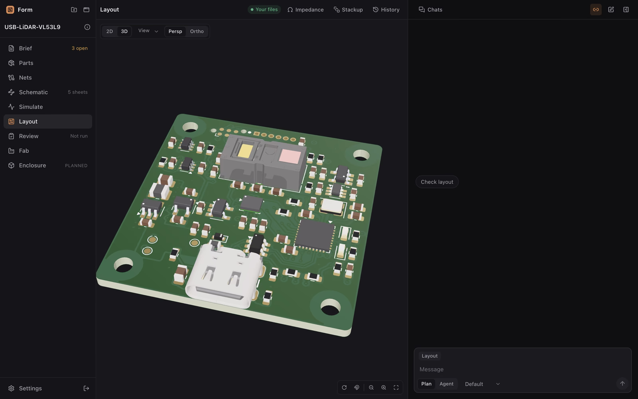Switch to Ortho projection
Viewport: 638px width, 399px height.
(x=197, y=31)
